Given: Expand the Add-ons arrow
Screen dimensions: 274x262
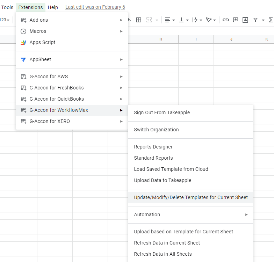Looking at the screenshot, I should click(x=121, y=20).
